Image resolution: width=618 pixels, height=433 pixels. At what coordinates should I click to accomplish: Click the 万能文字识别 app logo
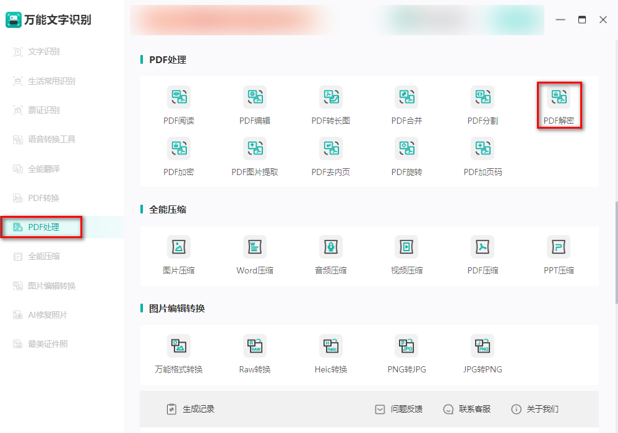coord(14,20)
